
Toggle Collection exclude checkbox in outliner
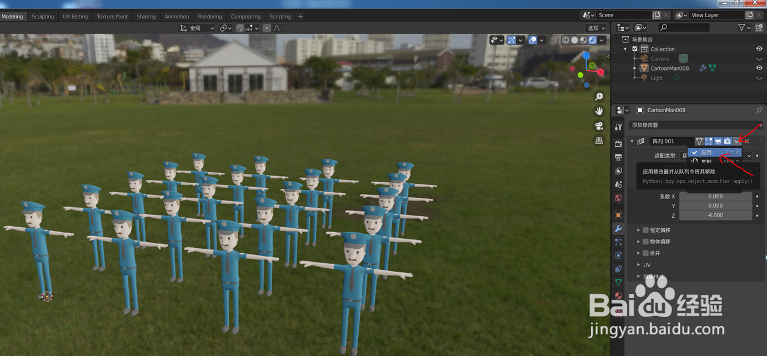coord(635,49)
